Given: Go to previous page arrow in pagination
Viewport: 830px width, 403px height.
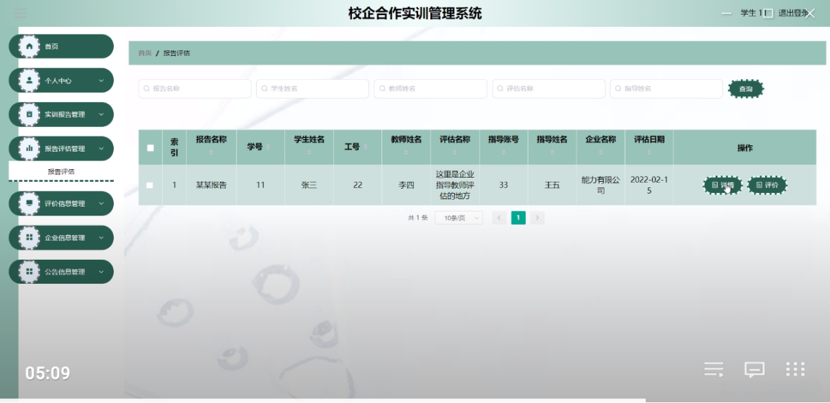Looking at the screenshot, I should 500,218.
